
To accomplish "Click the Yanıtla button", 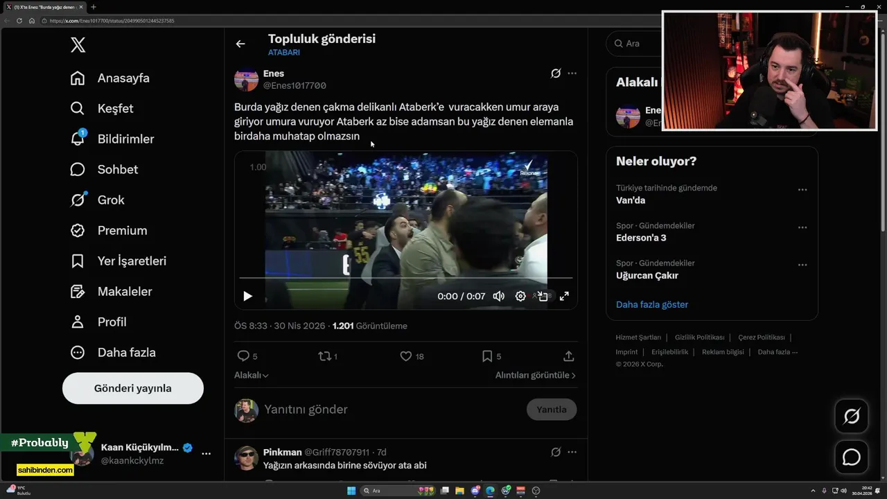I will tap(552, 410).
